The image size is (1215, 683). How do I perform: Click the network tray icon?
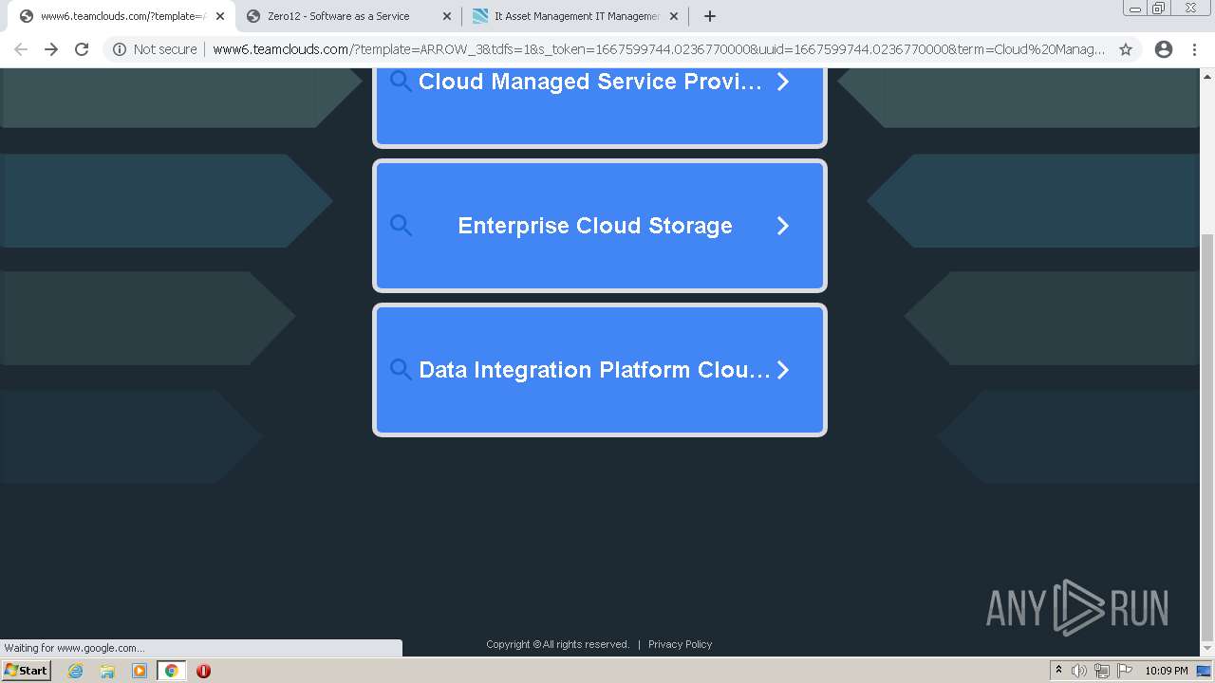point(1102,671)
